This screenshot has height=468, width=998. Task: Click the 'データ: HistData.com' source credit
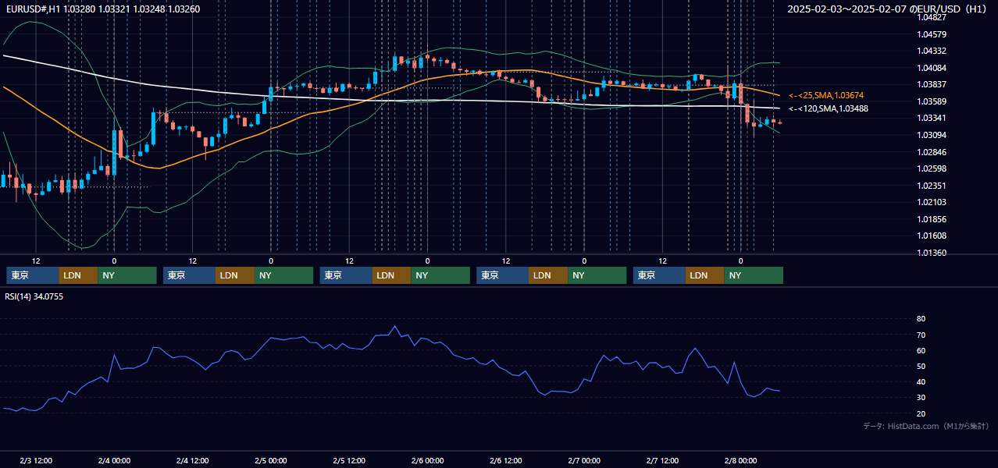tap(925, 426)
